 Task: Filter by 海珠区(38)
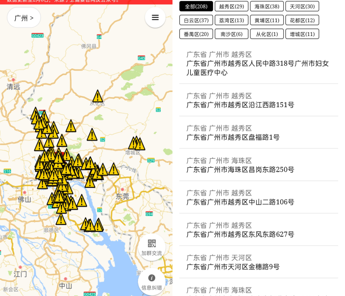[267, 6]
